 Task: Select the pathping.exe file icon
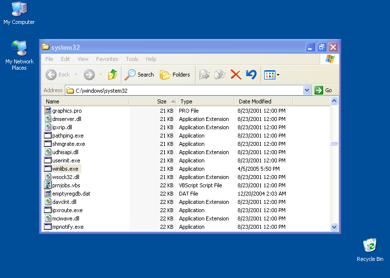(x=48, y=136)
